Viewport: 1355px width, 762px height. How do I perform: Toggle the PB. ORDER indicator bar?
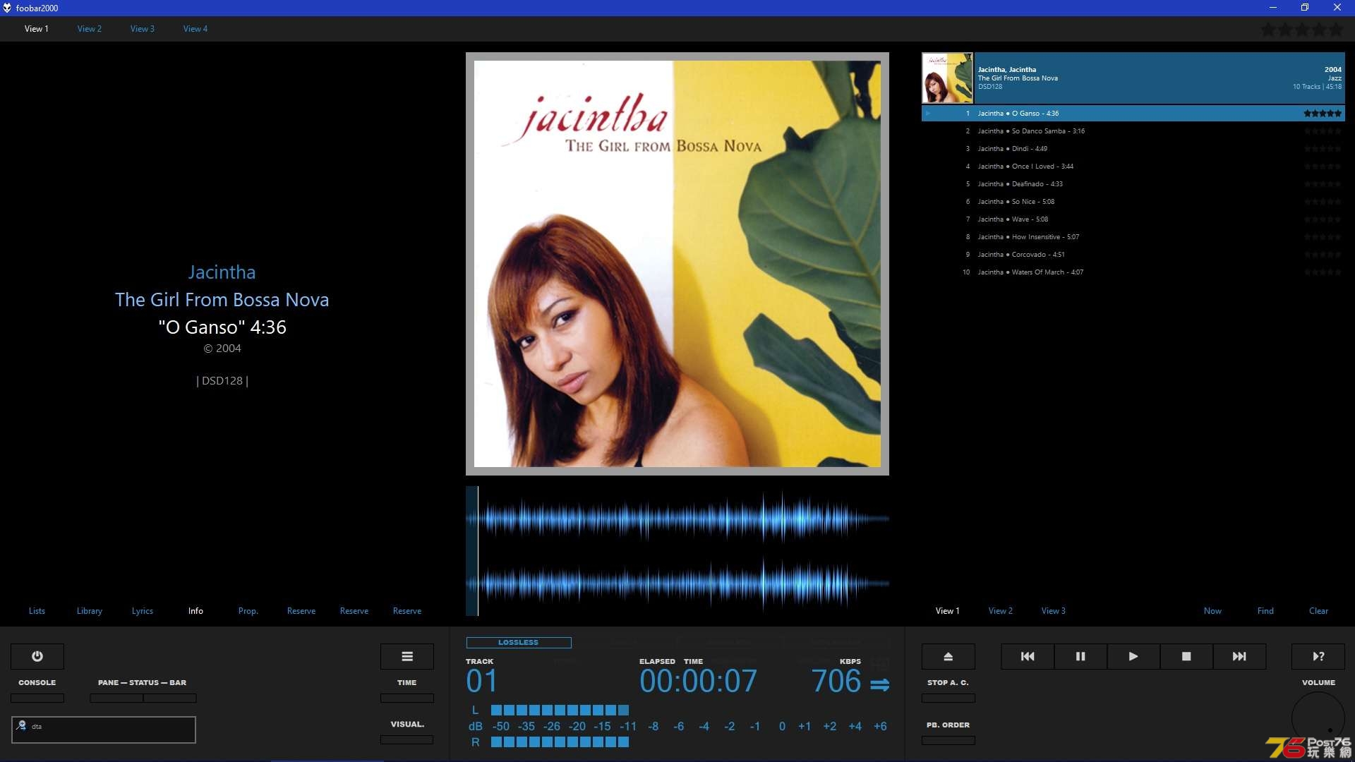(x=948, y=740)
